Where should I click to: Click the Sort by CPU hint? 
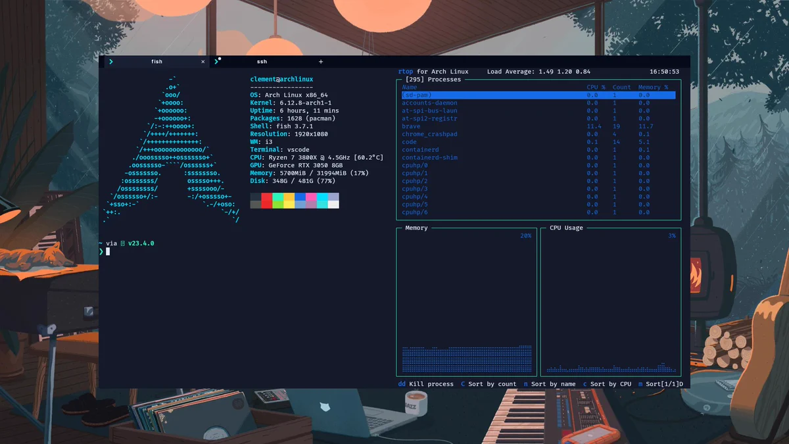coord(607,384)
